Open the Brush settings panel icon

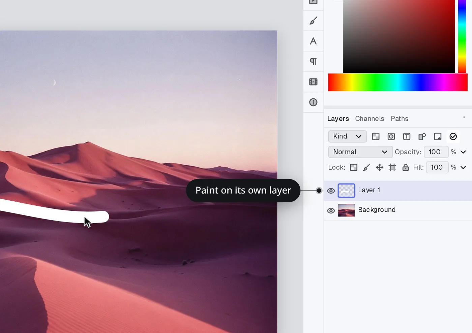click(x=313, y=21)
